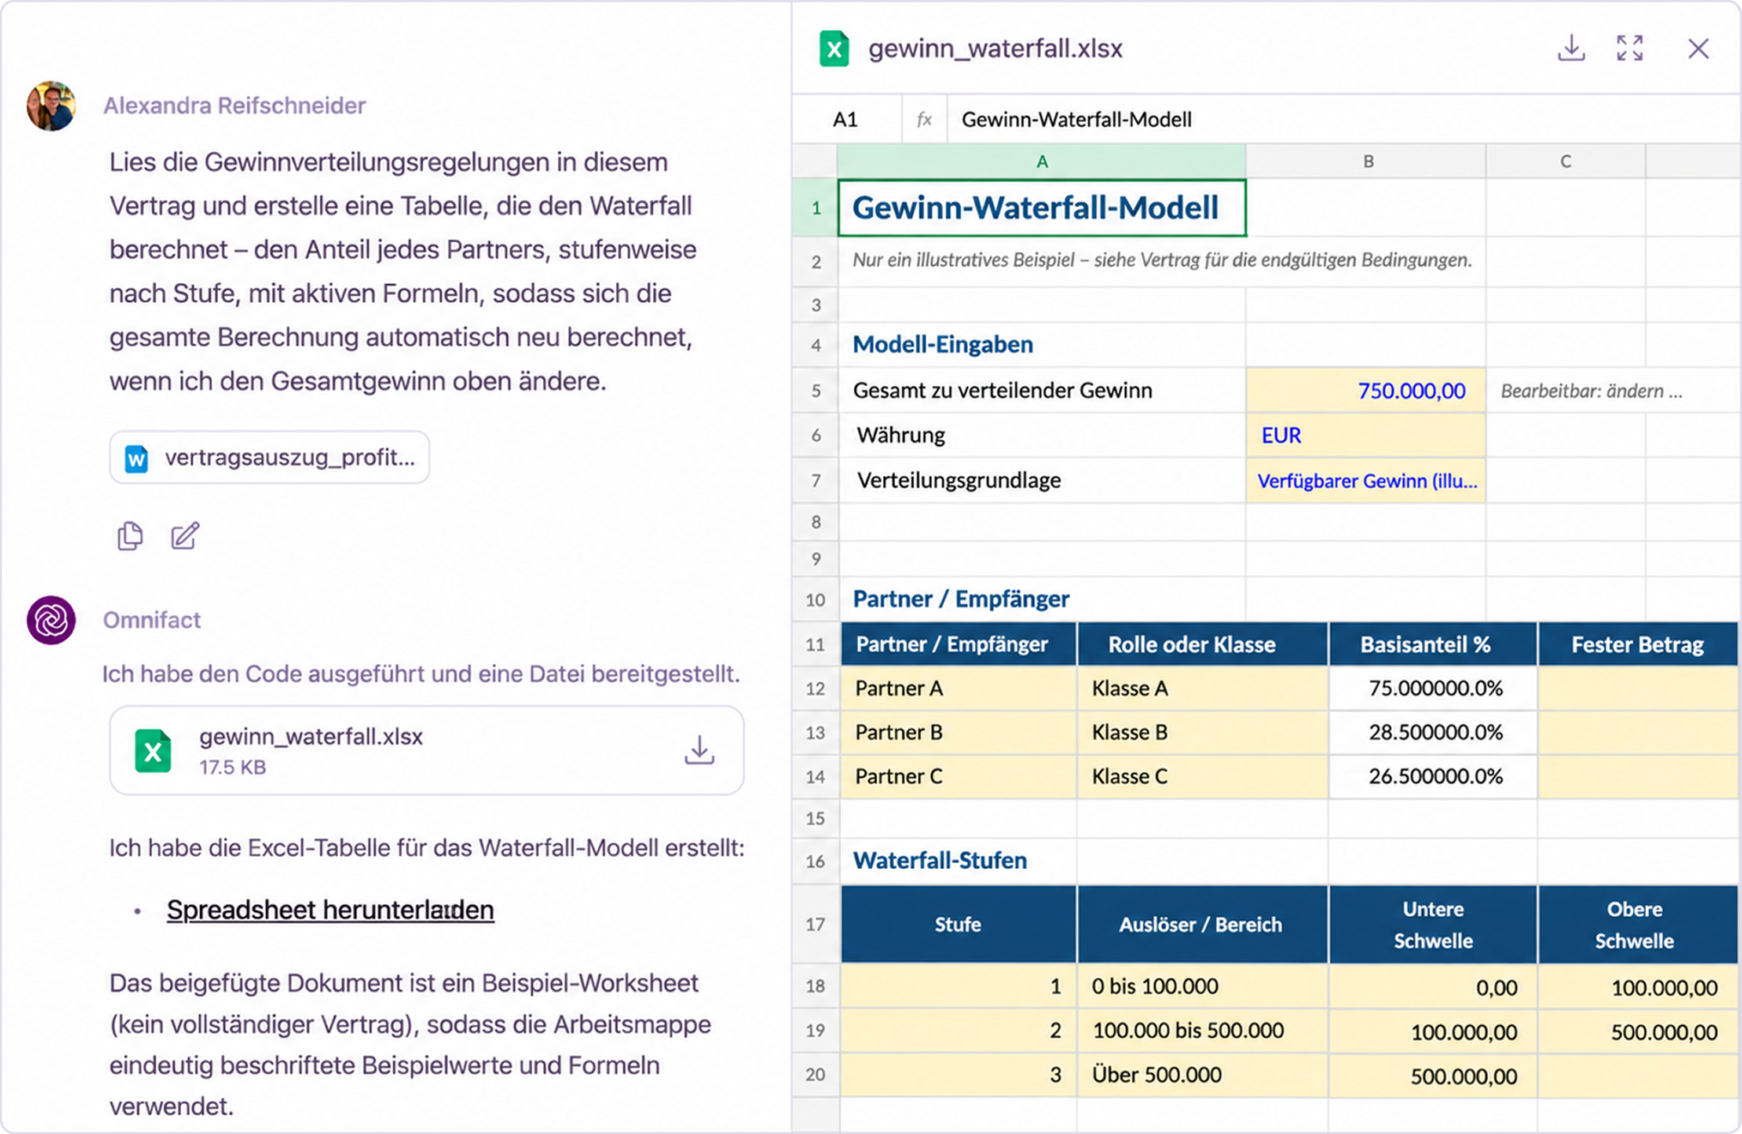Click the 750.000,00 total profit cell
1742x1134 pixels.
pyautogui.click(x=1366, y=391)
